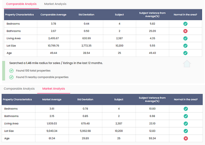Click Property Characteristics header in comparable table
205x145 pixels.
point(19,15)
